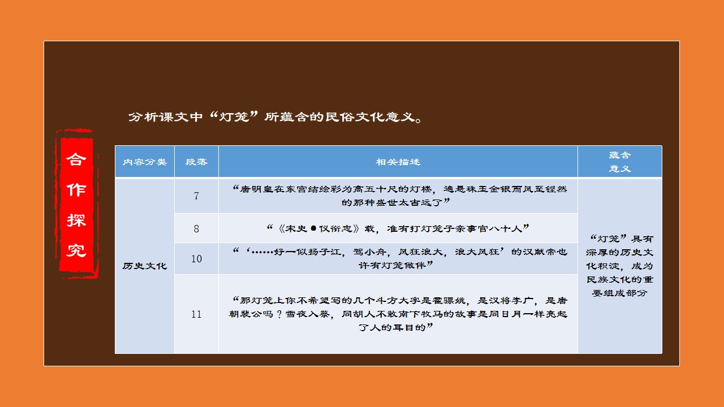Click the 深厚的历史文化积淀 meaning cell
The image size is (724, 407).
619,266
